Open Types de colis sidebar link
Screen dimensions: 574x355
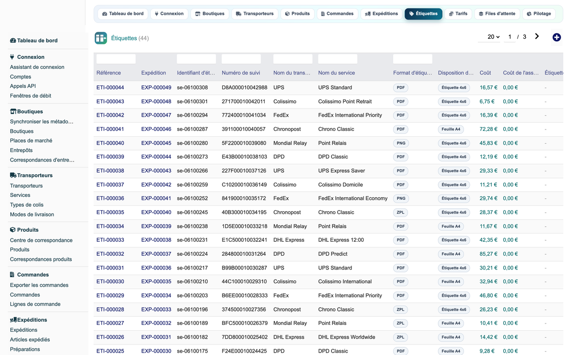click(x=27, y=205)
